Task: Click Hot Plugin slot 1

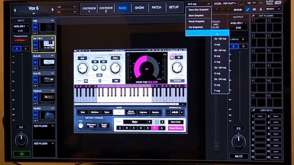Action: (x=258, y=25)
